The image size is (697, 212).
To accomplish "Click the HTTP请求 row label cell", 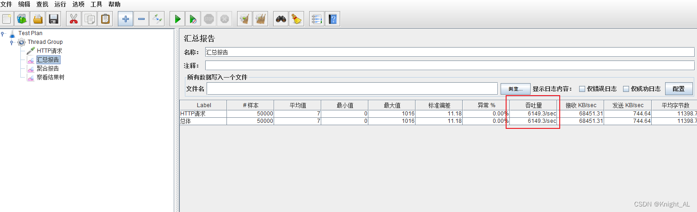I will coord(203,114).
